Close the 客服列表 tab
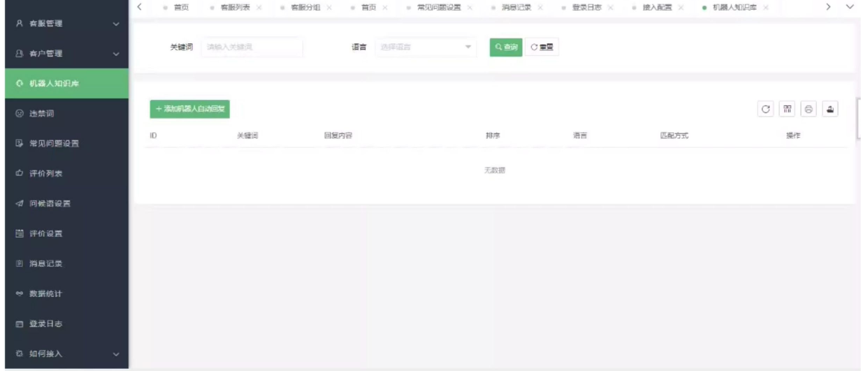 (x=259, y=7)
